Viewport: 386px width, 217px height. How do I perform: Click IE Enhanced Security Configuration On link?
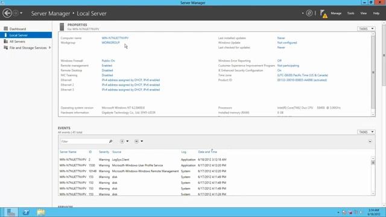[x=279, y=71]
